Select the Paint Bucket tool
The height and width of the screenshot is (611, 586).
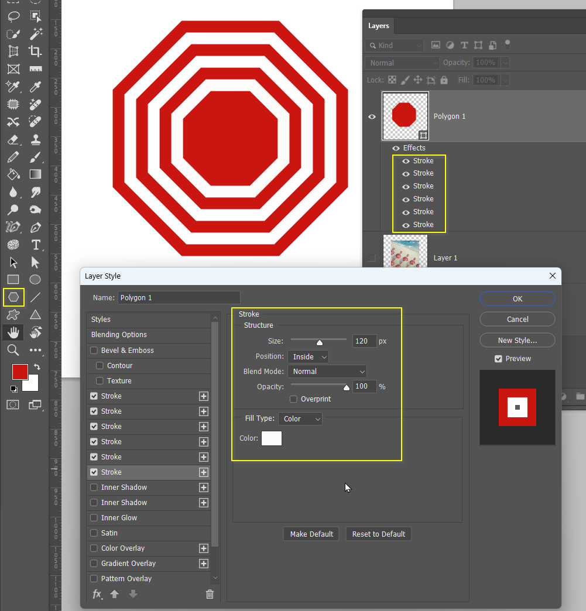[x=13, y=174]
